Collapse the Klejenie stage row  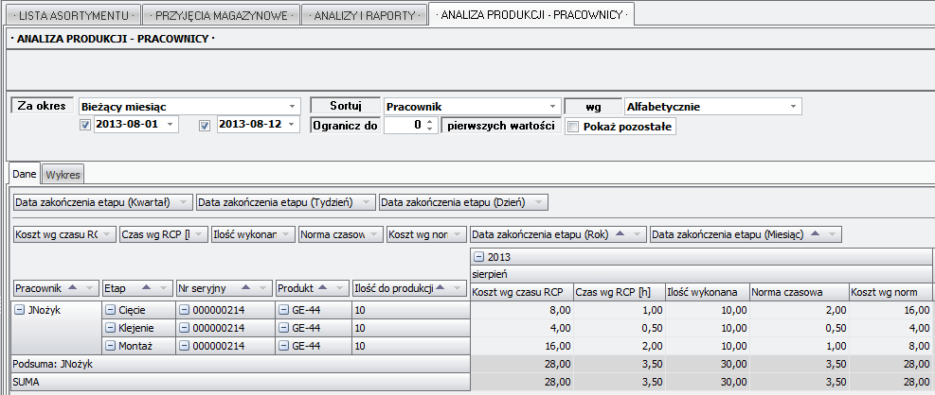110,328
